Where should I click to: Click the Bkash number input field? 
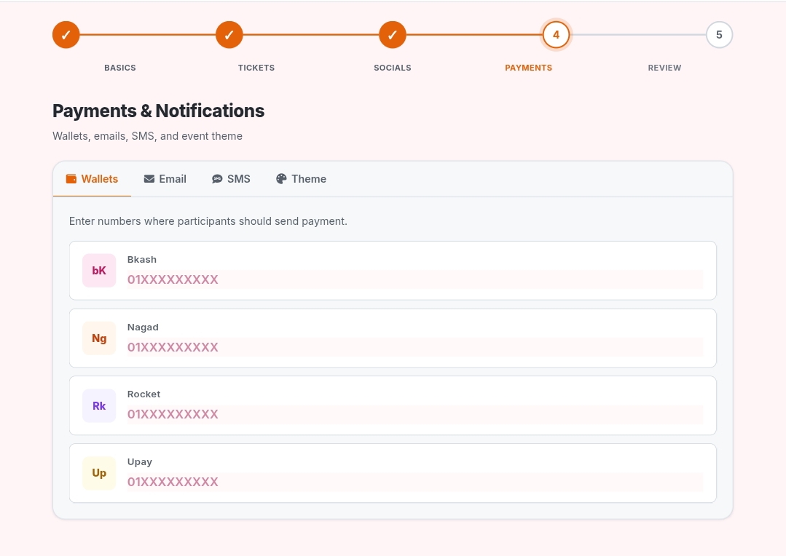(x=415, y=279)
